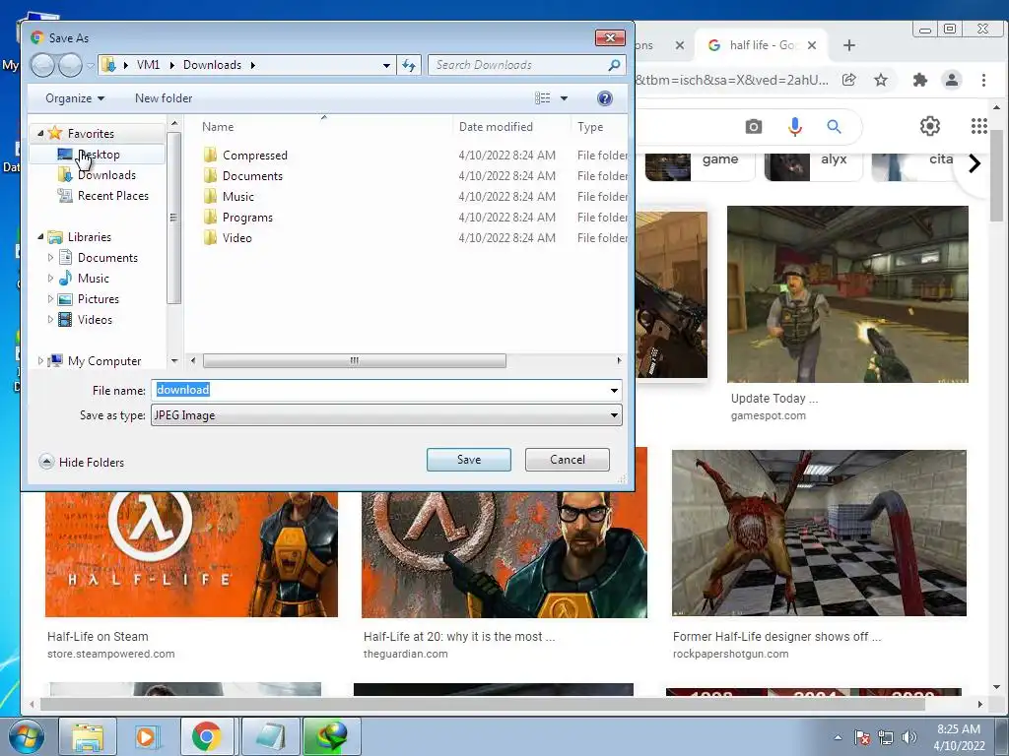1009x756 pixels.
Task: Click Hide Folders toggle
Action: [x=82, y=462]
